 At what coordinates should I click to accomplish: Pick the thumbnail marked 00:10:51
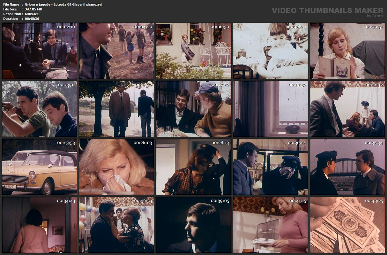coord(347,51)
